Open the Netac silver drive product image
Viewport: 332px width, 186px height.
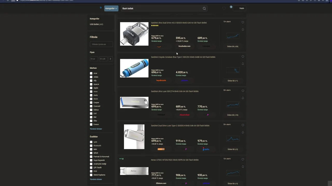coord(134,171)
